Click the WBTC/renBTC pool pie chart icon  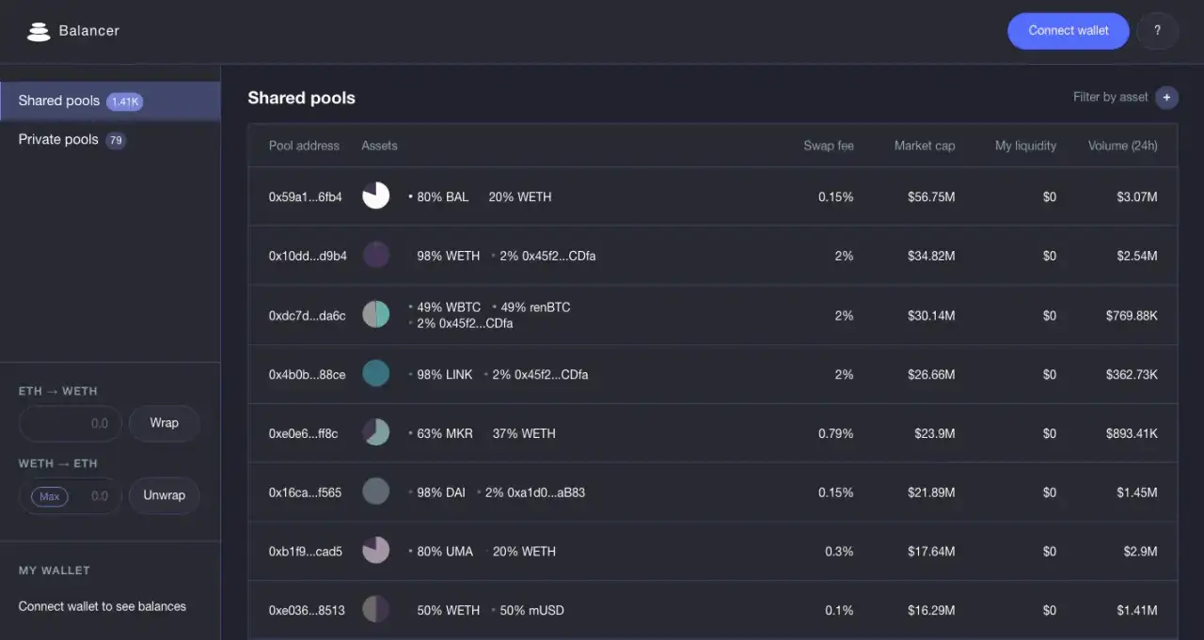(375, 314)
